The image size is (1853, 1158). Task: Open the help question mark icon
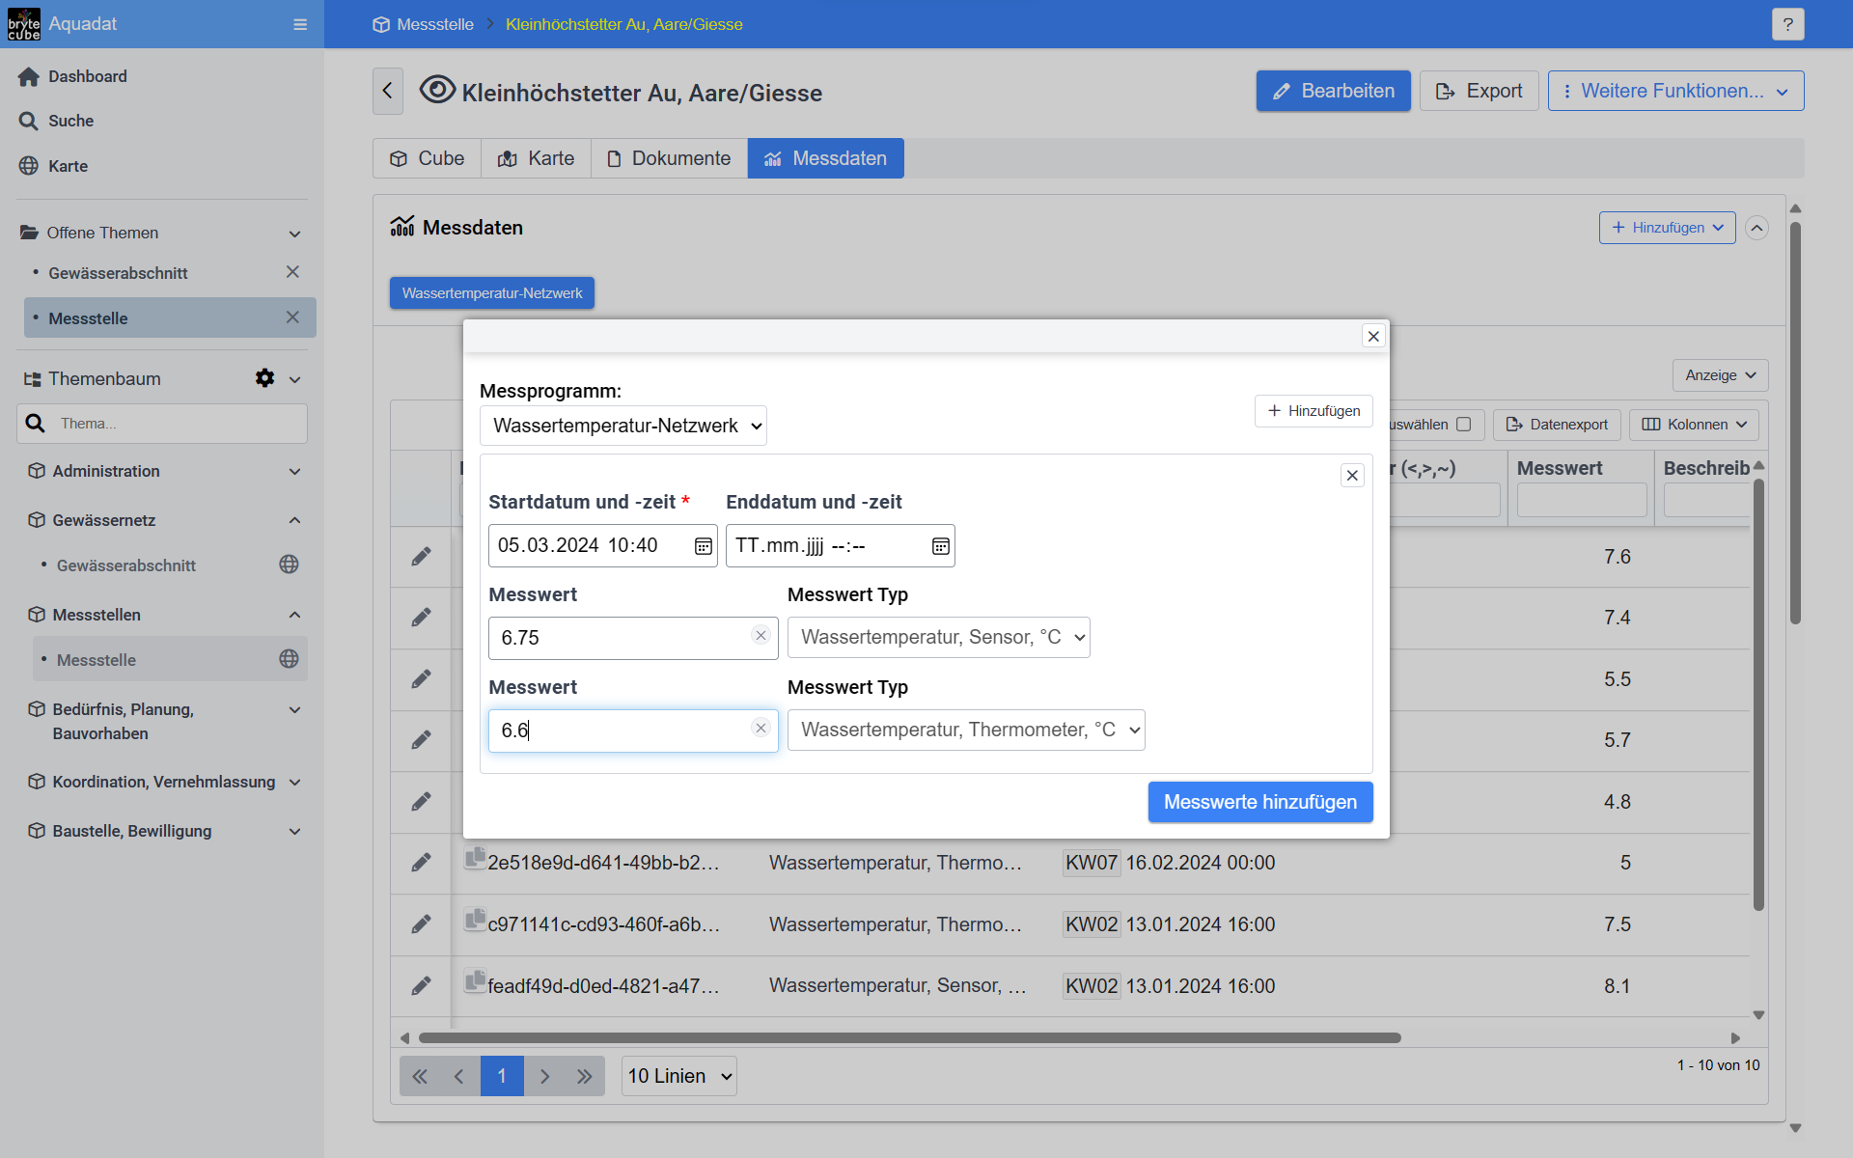[1787, 24]
